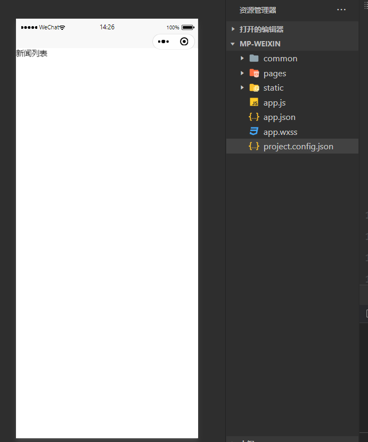Image resolution: width=368 pixels, height=442 pixels.
Task: Open the project.config.json file
Action: tap(298, 147)
